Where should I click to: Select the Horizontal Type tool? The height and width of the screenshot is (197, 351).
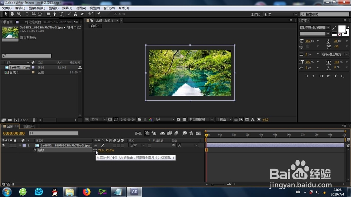pos(61,14)
